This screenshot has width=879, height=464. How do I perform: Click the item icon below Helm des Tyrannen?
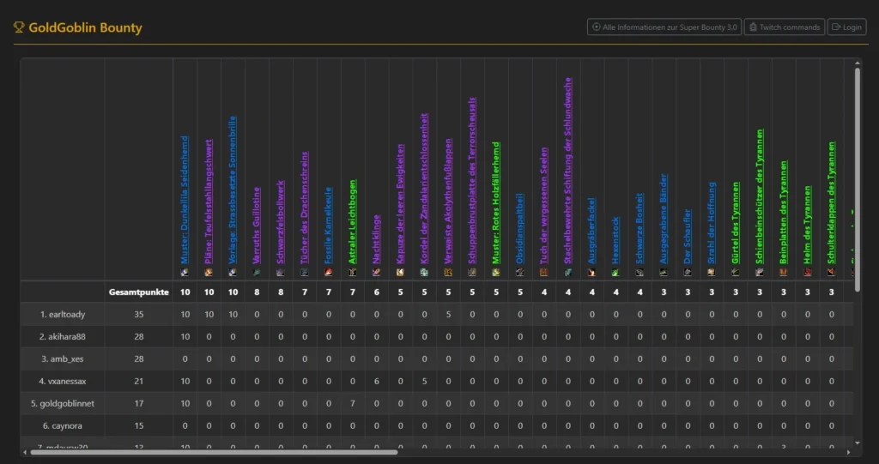pos(807,273)
